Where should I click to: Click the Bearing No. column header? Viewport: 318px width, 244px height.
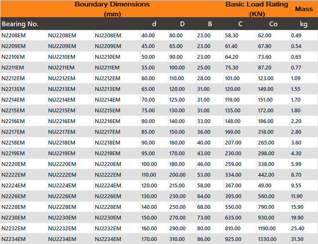pyautogui.click(x=20, y=24)
